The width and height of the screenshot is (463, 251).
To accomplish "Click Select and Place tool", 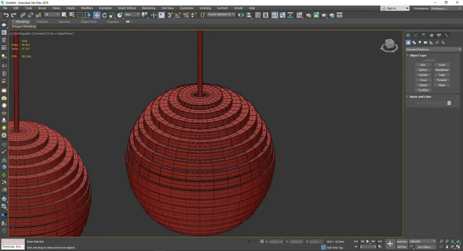I will click(x=120, y=15).
